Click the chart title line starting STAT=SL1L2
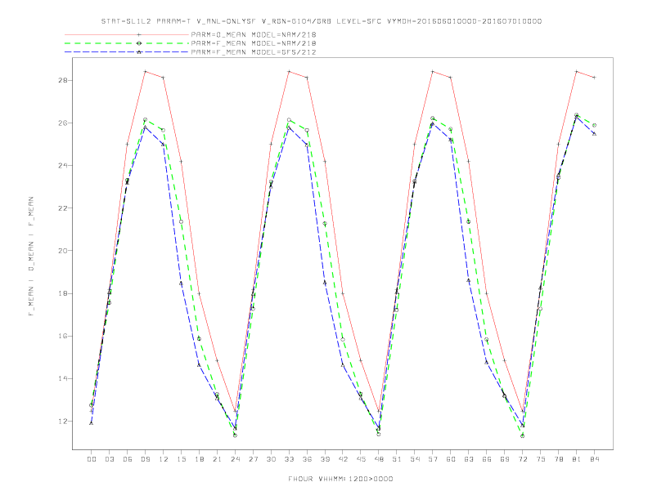Image resolution: width=648 pixels, height=500 pixels. tap(321, 21)
